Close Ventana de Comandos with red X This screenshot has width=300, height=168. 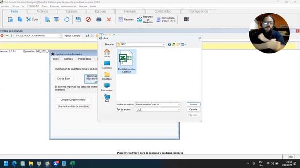point(297,31)
